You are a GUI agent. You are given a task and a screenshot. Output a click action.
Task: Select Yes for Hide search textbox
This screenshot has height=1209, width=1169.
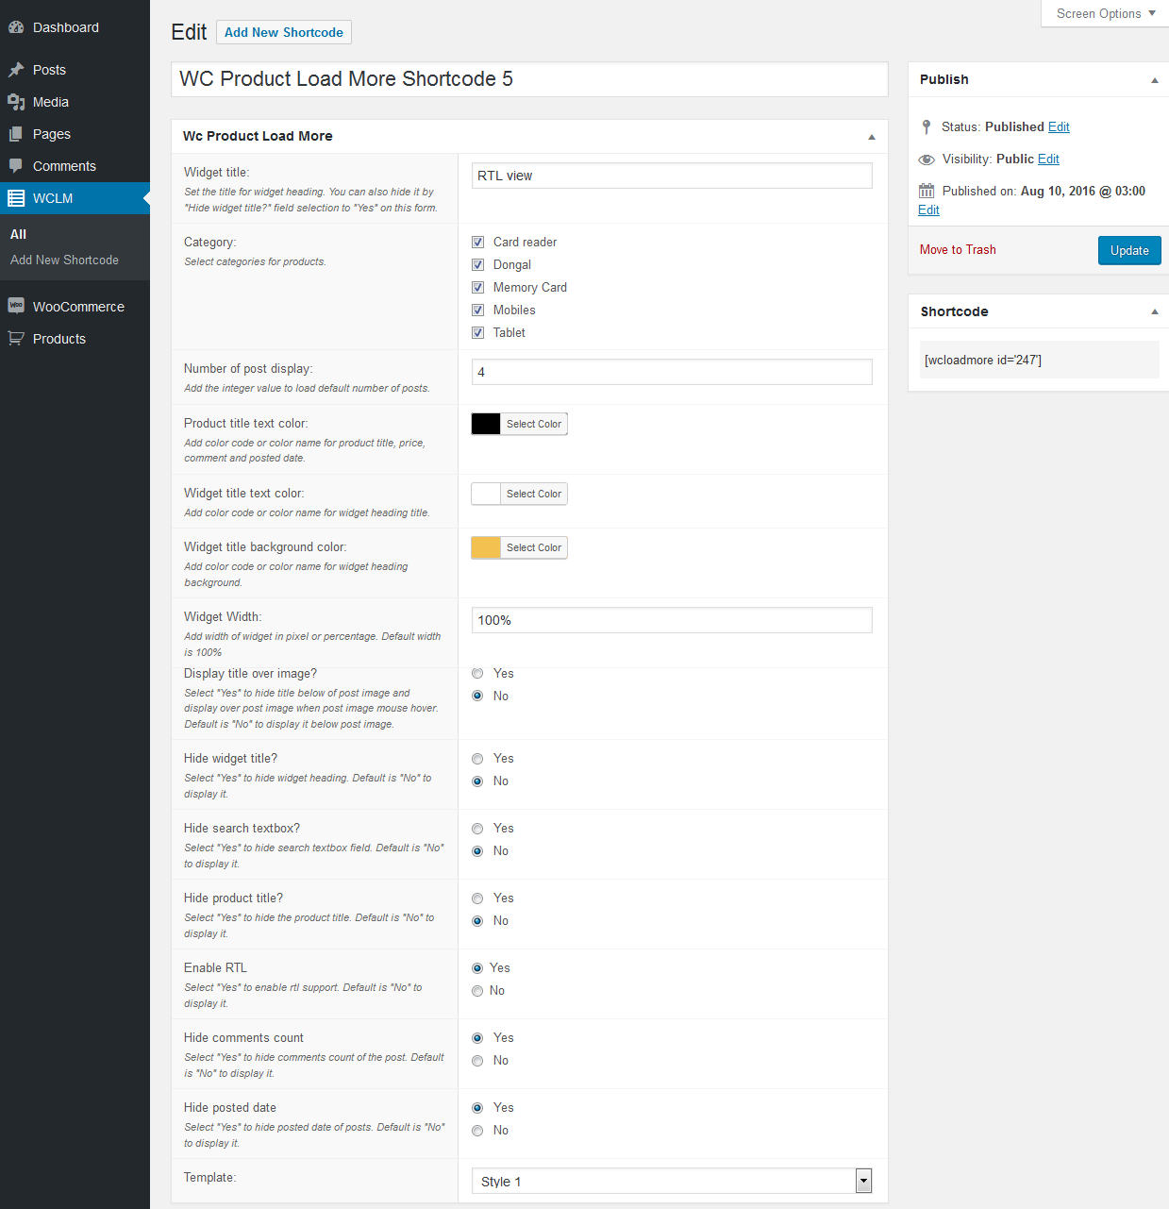tap(477, 829)
